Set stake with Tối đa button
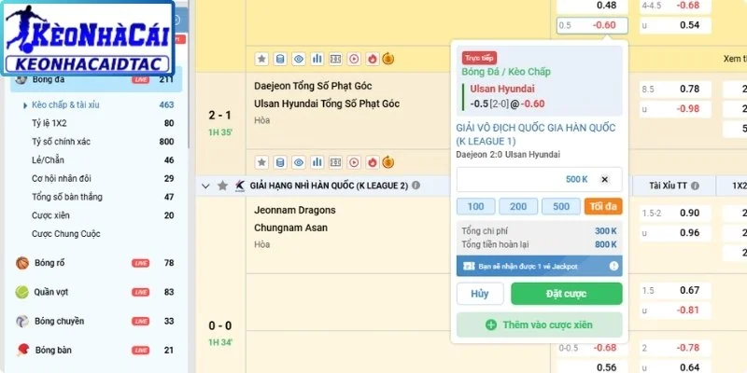Viewport: 747px width, 373px height. [603, 206]
